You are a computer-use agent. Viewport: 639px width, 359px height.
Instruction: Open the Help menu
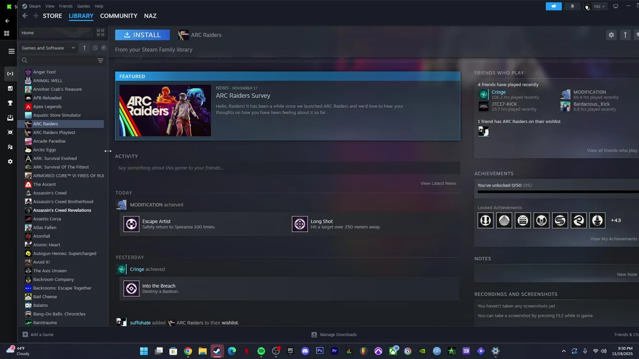tap(99, 6)
